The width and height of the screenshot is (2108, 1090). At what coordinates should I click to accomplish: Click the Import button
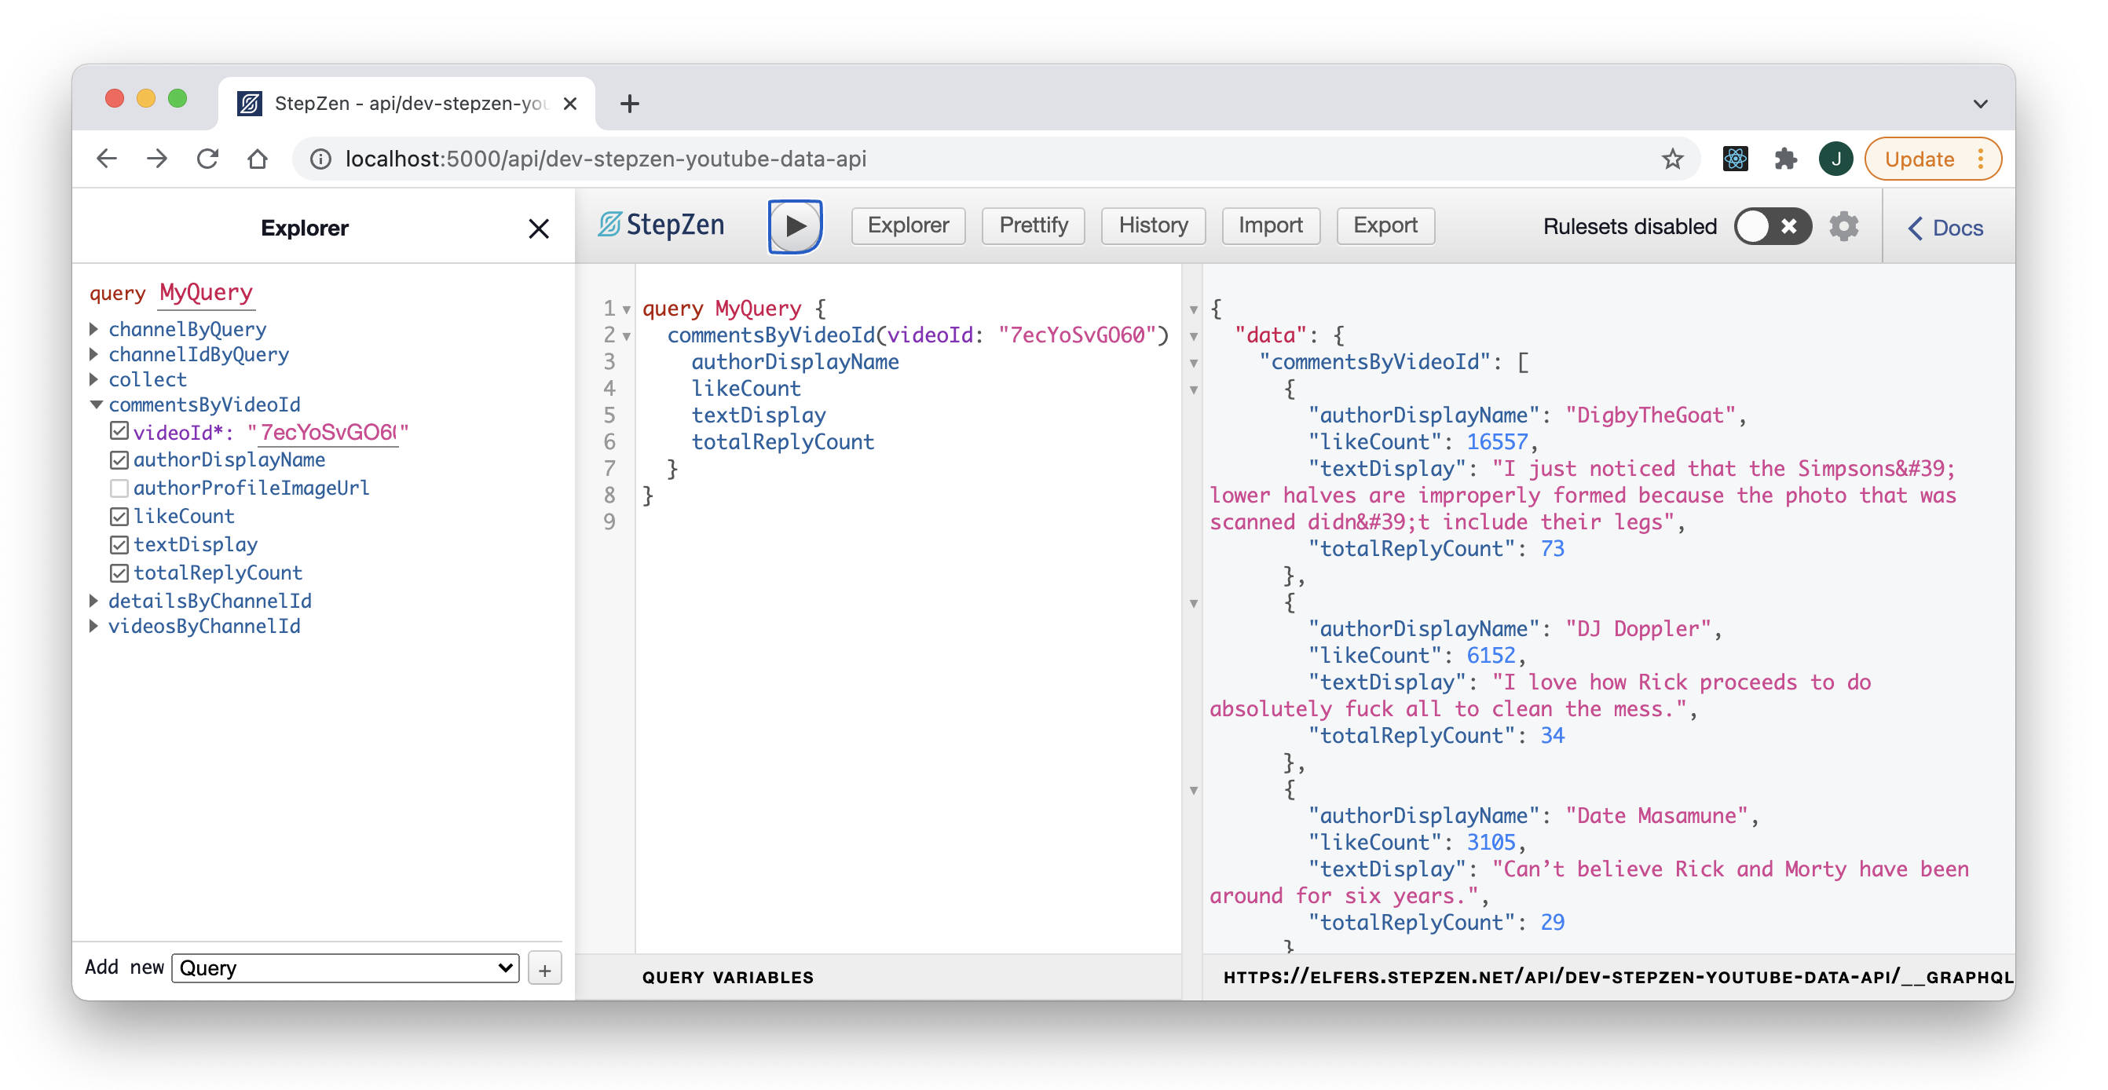[1270, 225]
